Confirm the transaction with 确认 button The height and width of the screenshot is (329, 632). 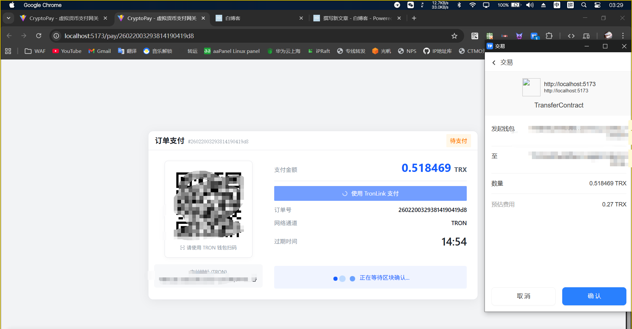click(594, 296)
